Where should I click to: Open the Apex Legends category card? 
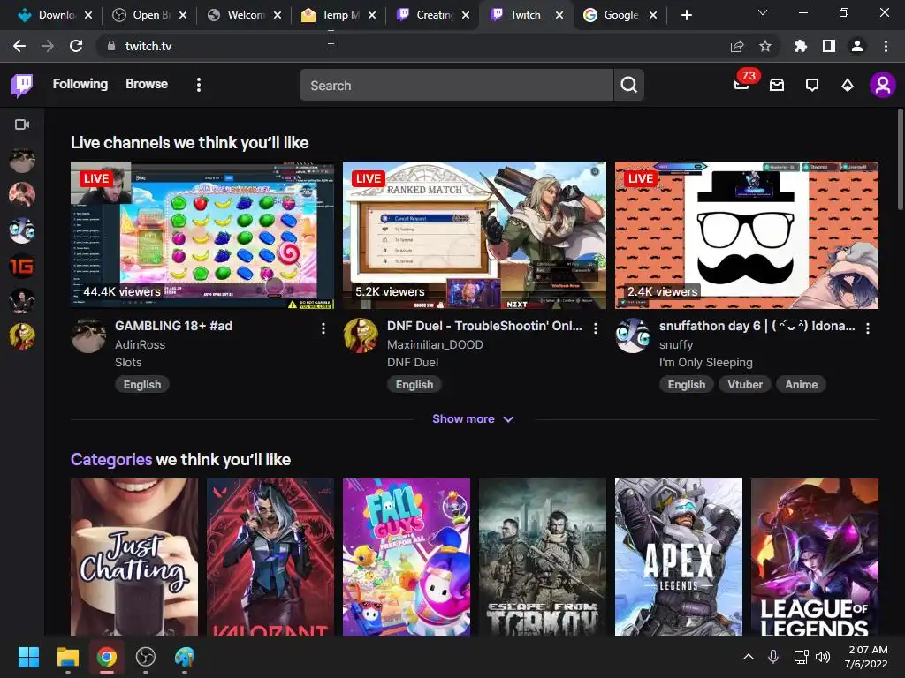(x=679, y=557)
